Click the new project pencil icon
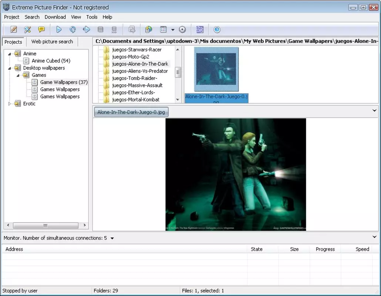 coord(14,30)
